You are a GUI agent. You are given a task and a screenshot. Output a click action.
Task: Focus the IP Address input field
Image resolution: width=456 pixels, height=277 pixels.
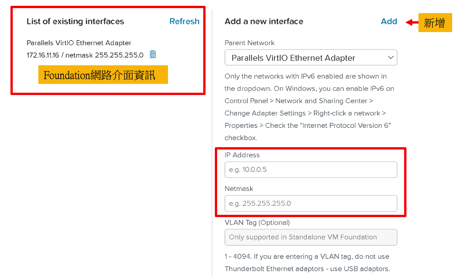(x=310, y=170)
